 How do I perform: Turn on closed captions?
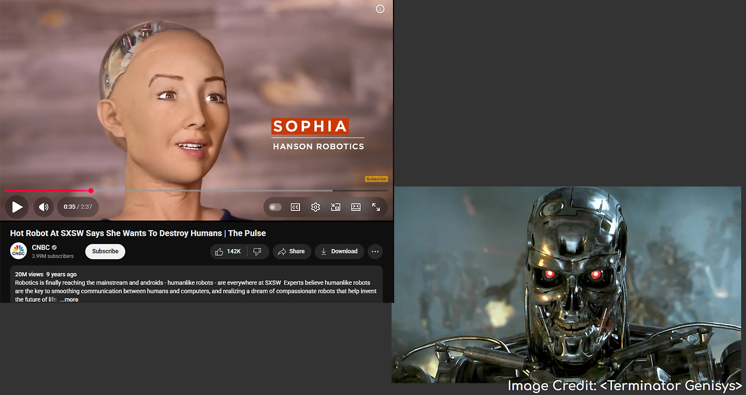click(x=295, y=207)
